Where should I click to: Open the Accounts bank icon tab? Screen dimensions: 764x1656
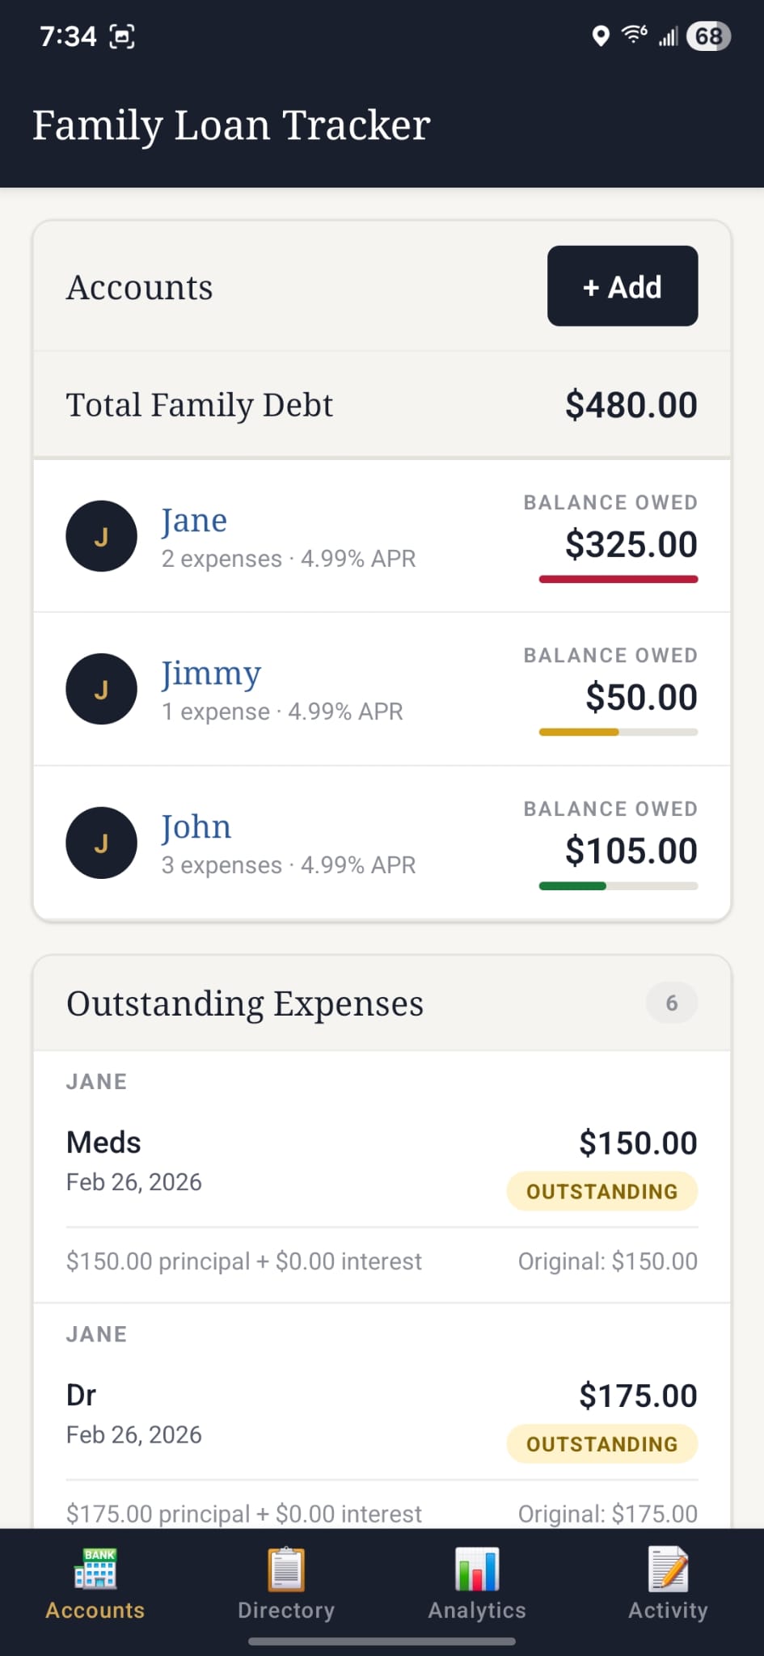coord(95,1570)
